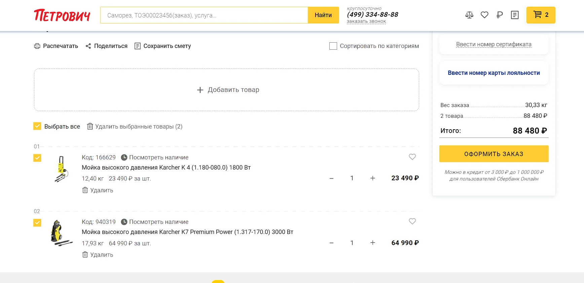Open the product comparison scales icon

pyautogui.click(x=469, y=15)
